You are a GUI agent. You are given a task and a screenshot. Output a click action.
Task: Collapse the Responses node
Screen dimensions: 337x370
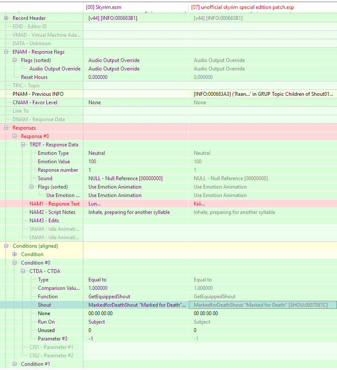point(6,128)
